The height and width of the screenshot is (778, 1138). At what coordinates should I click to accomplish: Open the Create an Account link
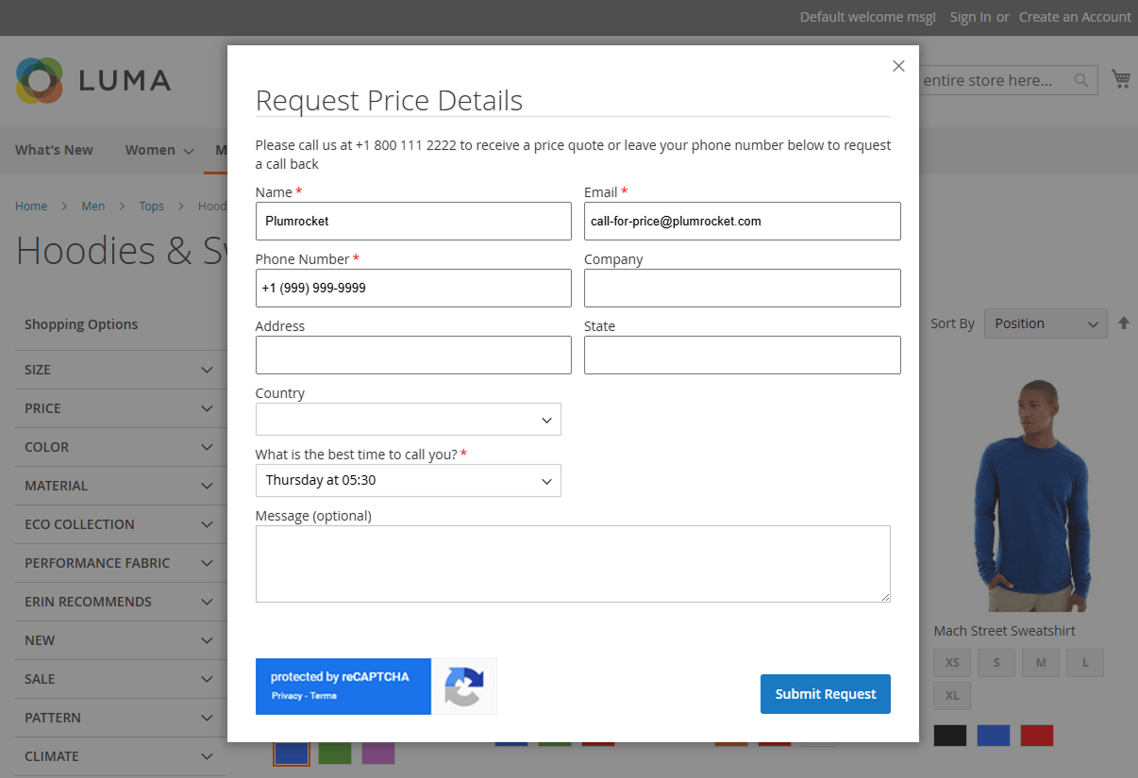point(1075,17)
